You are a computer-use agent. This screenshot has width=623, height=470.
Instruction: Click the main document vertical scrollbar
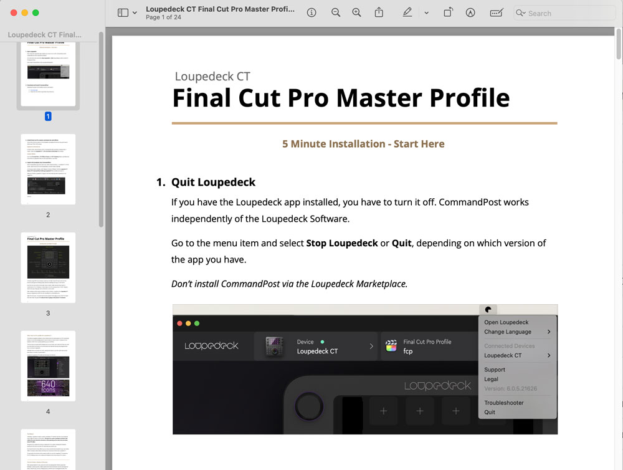[x=619, y=44]
